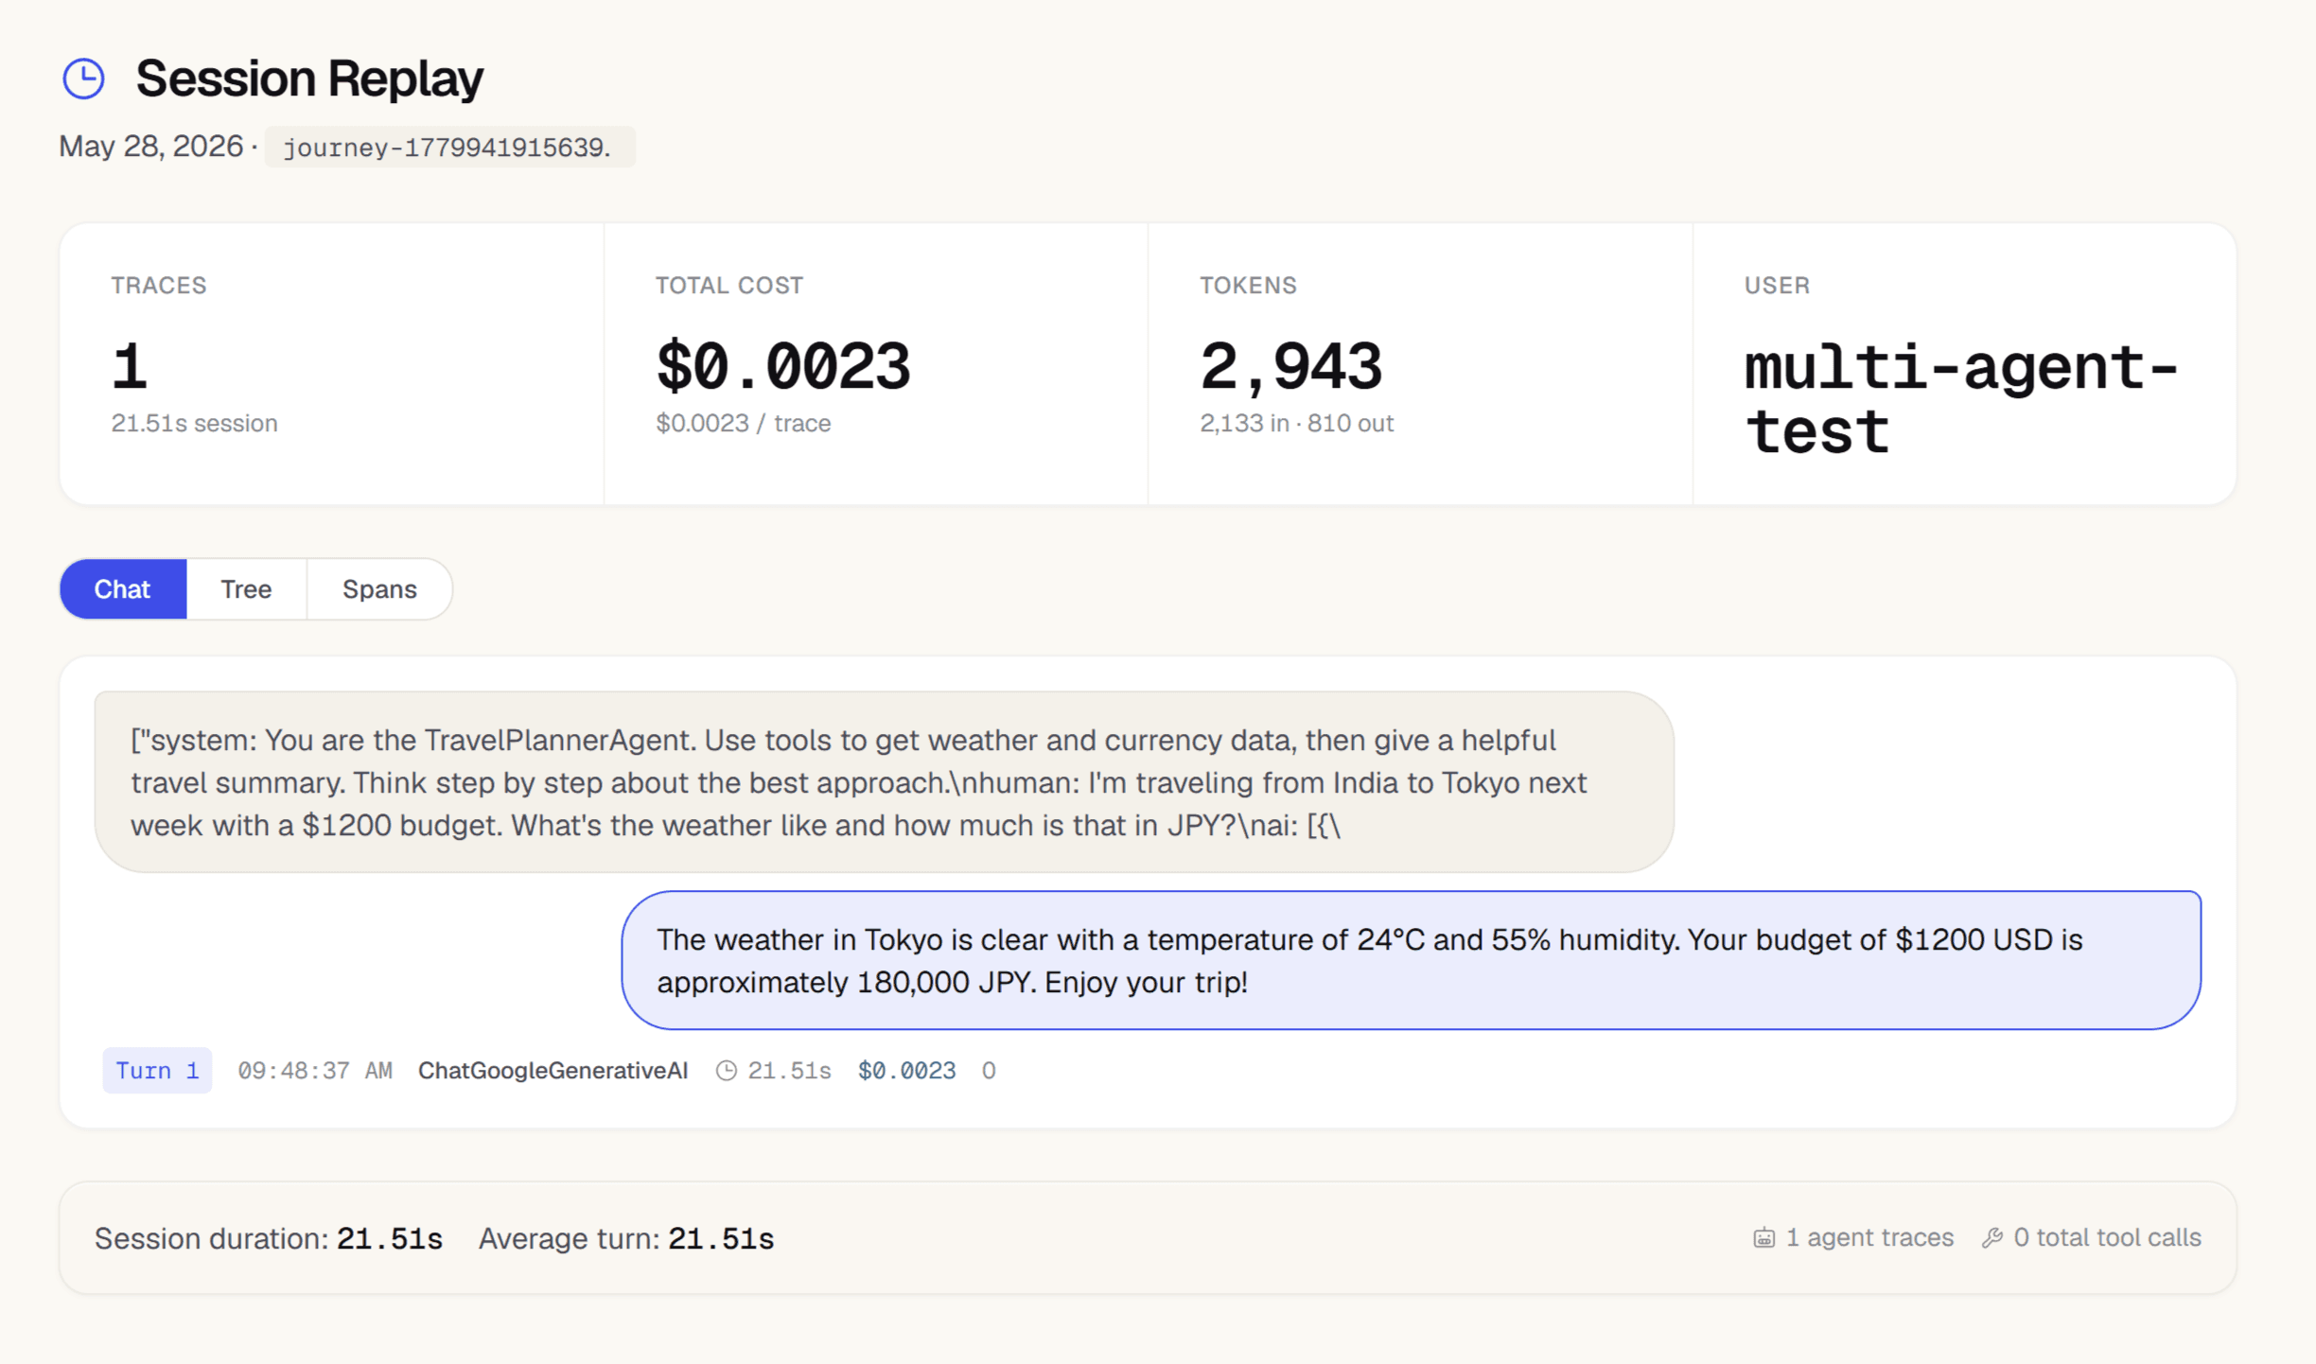Click the robot icon next to agent traces

(1763, 1237)
